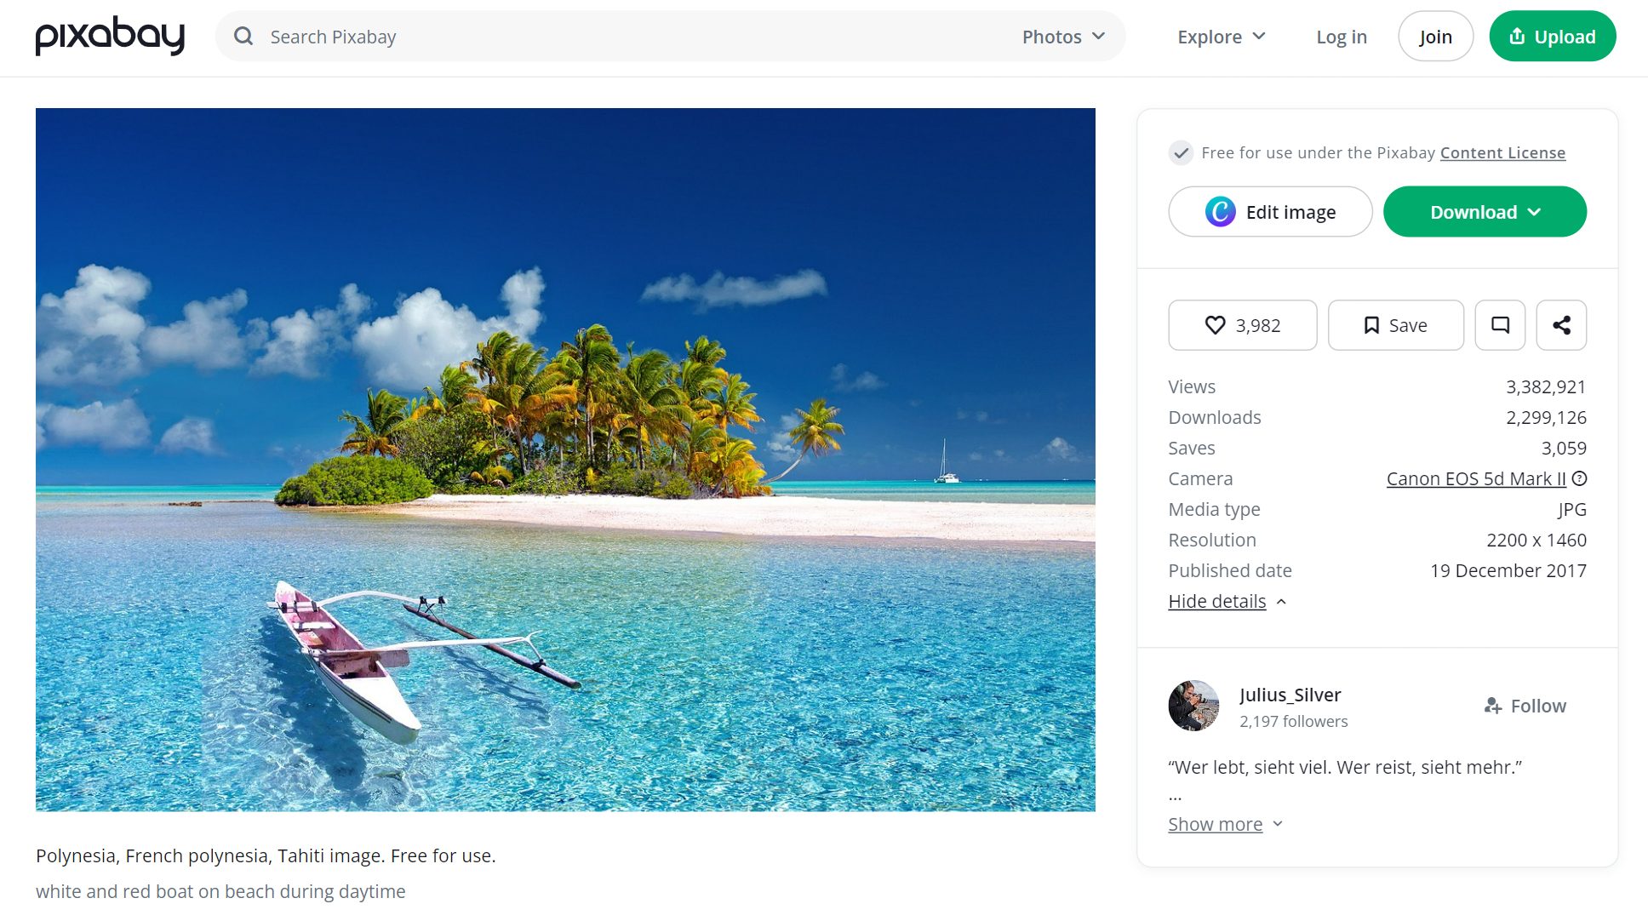The width and height of the screenshot is (1648, 921).
Task: Click the camera info question icon
Action: (x=1579, y=478)
